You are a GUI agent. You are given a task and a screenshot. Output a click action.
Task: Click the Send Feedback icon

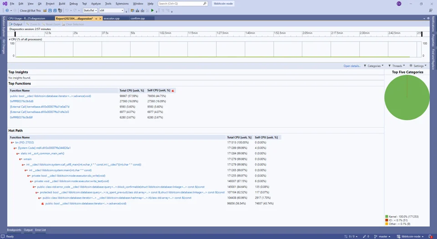point(431,10)
